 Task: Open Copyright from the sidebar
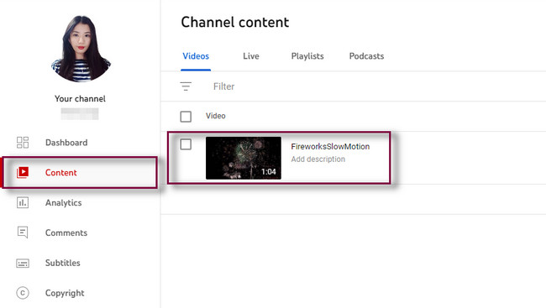65,293
